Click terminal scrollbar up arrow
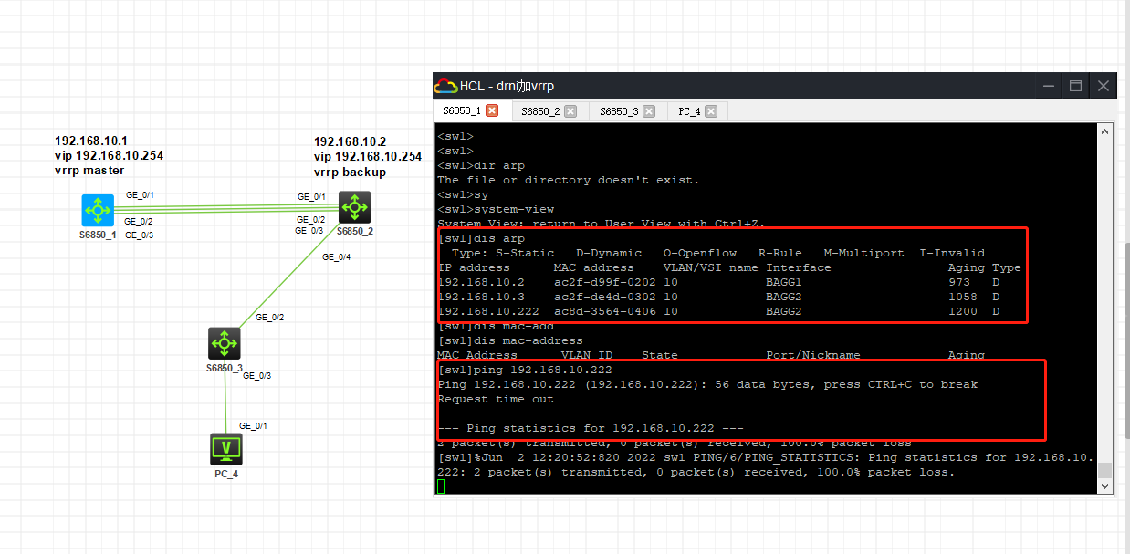 click(x=1105, y=133)
